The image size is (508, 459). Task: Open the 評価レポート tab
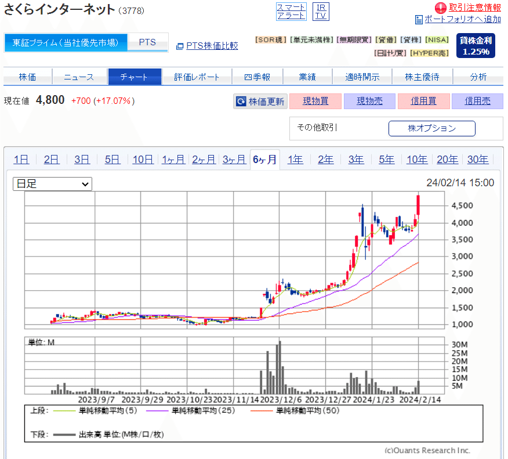tap(197, 77)
